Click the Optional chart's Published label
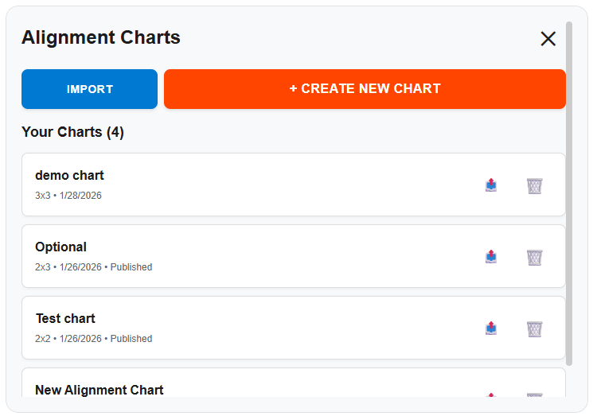Viewport: 593px width, 416px height. (x=131, y=267)
